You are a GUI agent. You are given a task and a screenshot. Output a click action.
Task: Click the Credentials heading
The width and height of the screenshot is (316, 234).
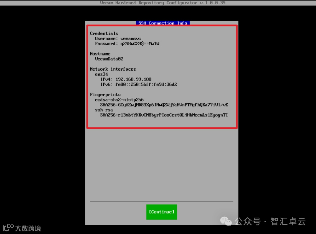[104, 33]
